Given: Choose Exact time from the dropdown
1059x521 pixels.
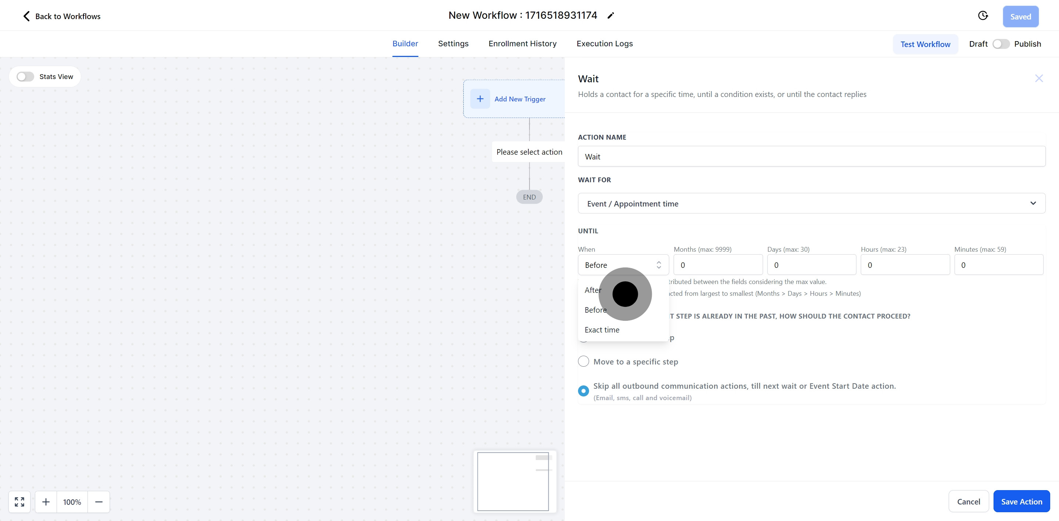Looking at the screenshot, I should point(602,330).
